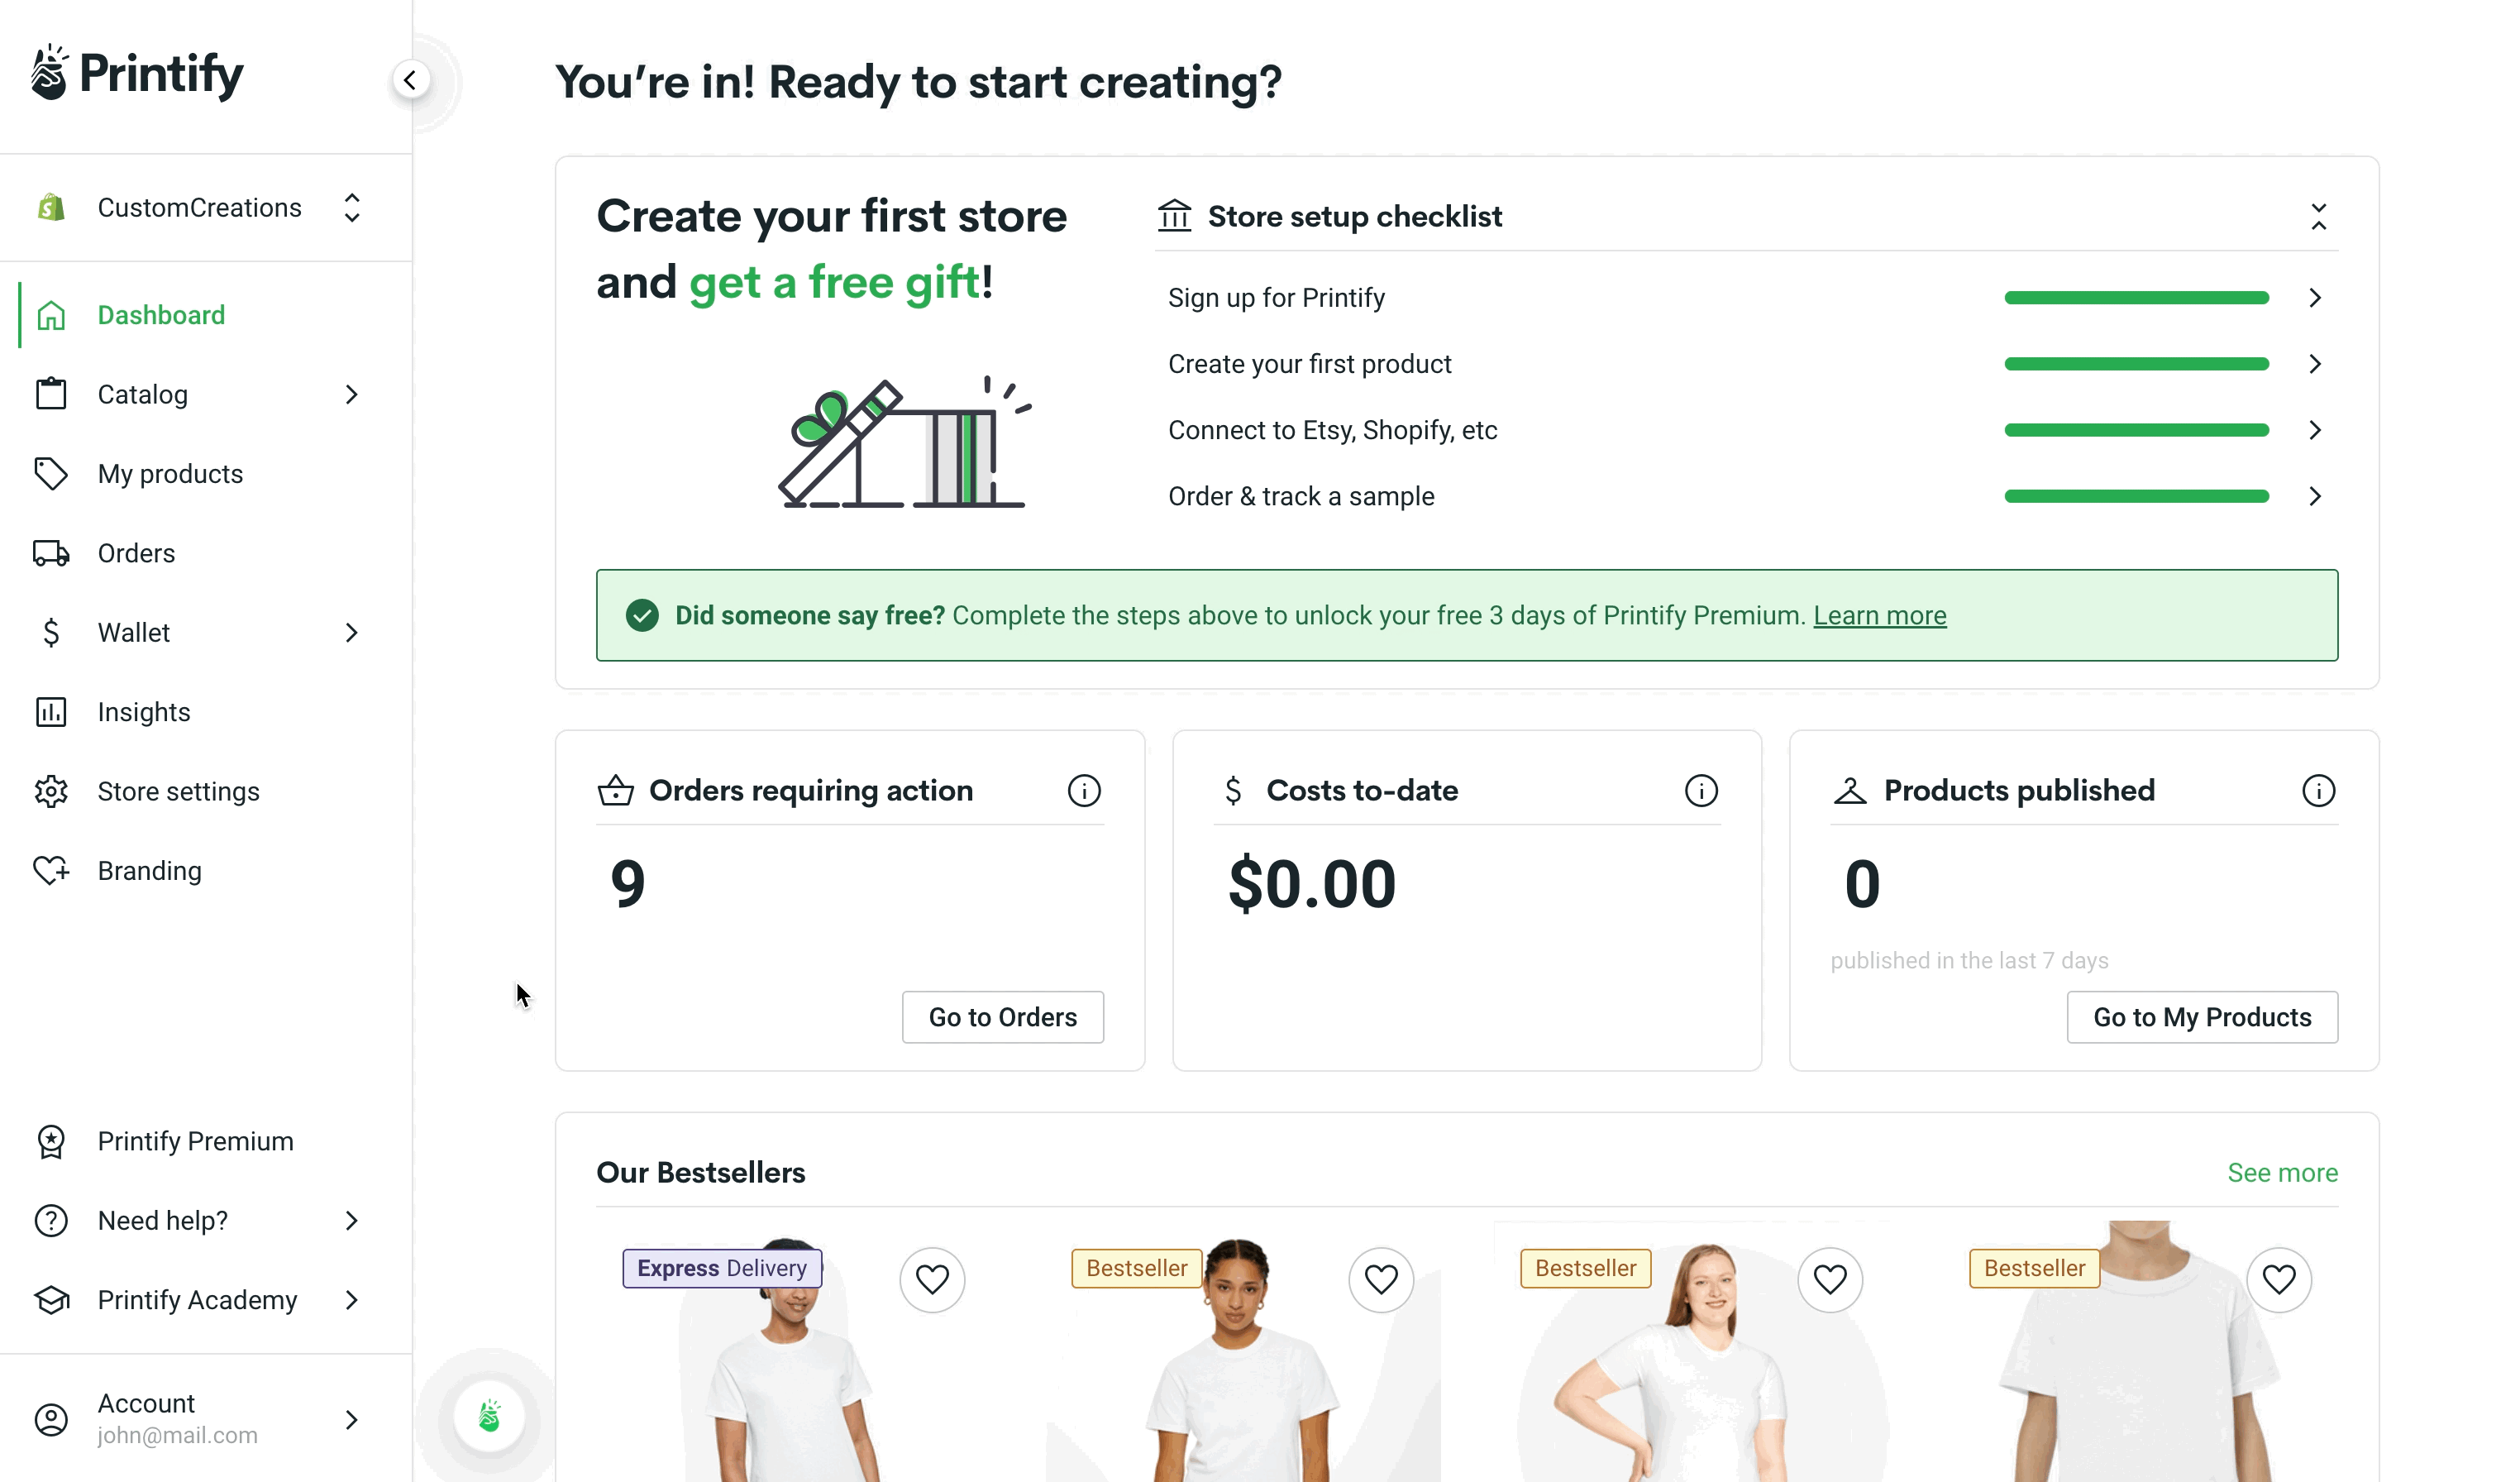Open the Dashboard from the sidebar
The height and width of the screenshot is (1482, 2520).
[161, 315]
